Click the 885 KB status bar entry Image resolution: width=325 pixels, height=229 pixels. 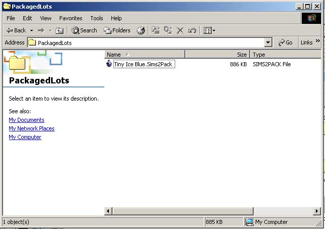223,222
